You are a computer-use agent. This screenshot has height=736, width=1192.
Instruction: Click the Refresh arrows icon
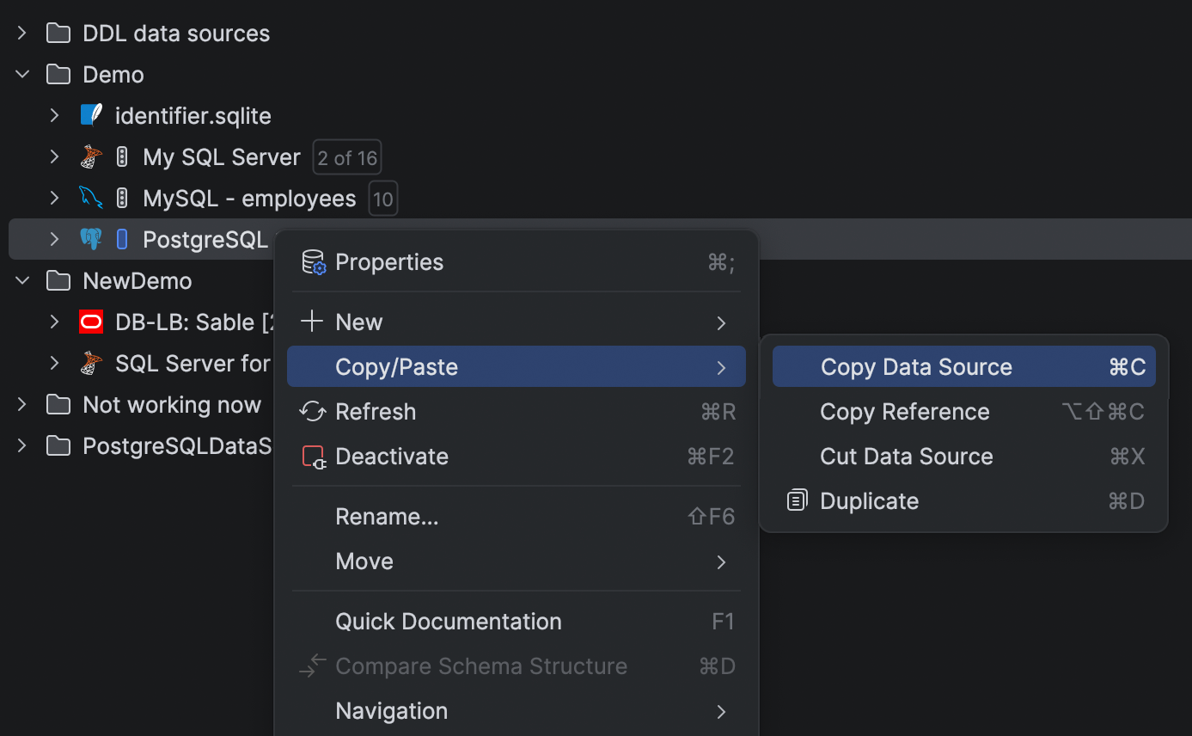point(312,412)
